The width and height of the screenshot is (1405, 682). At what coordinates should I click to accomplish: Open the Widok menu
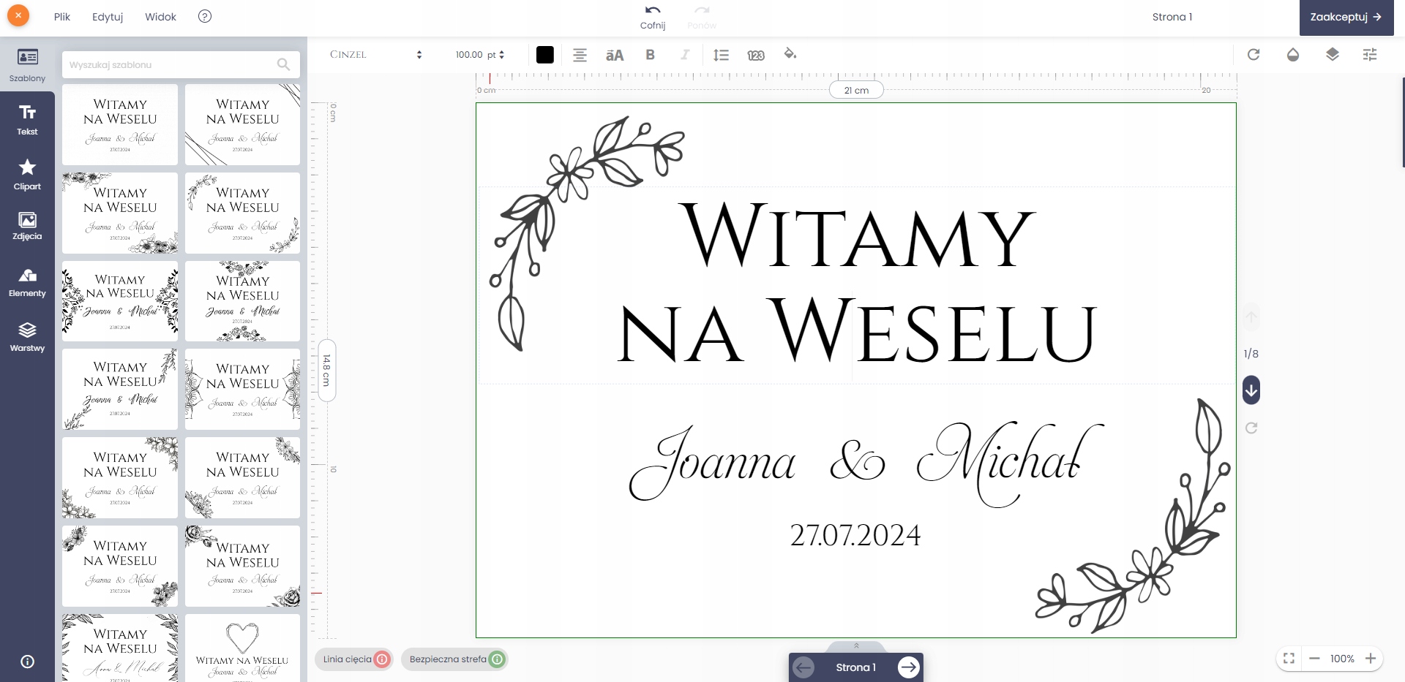(x=160, y=17)
